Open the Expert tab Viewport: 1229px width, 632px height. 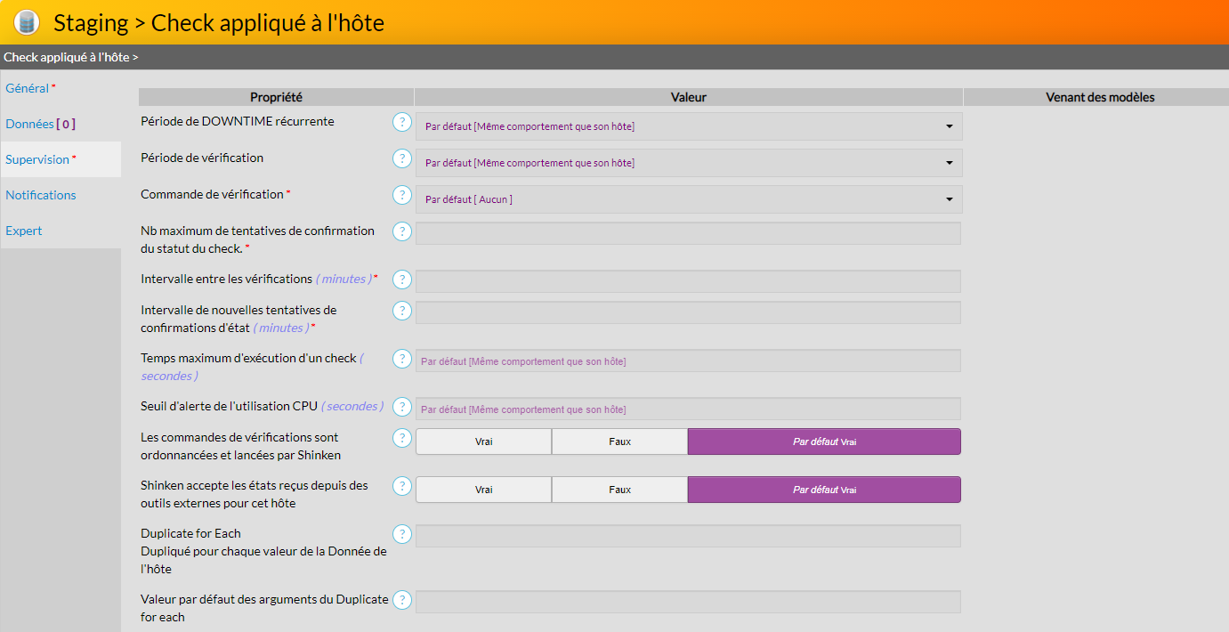(24, 231)
